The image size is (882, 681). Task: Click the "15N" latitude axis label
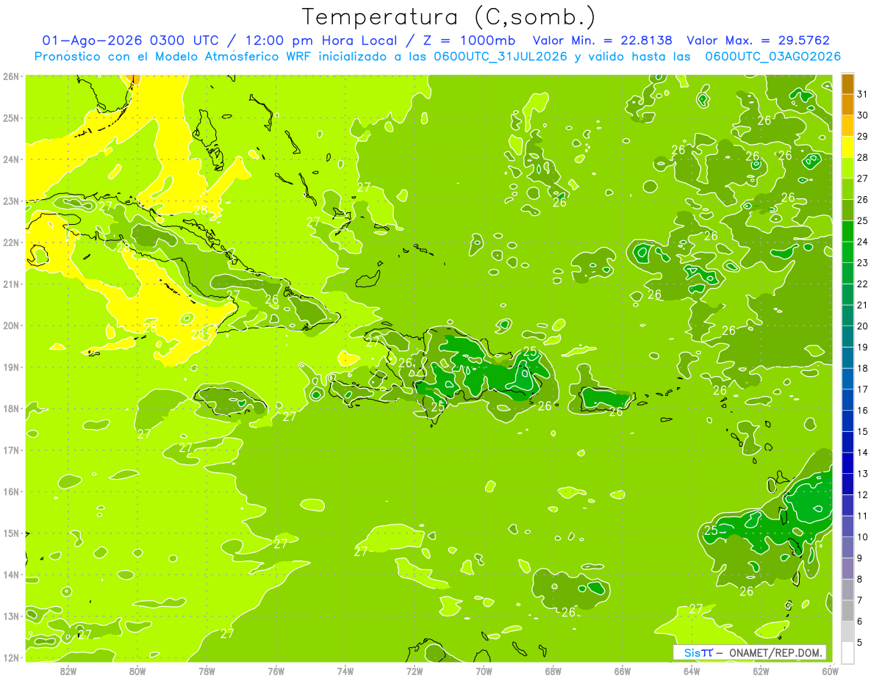11,533
